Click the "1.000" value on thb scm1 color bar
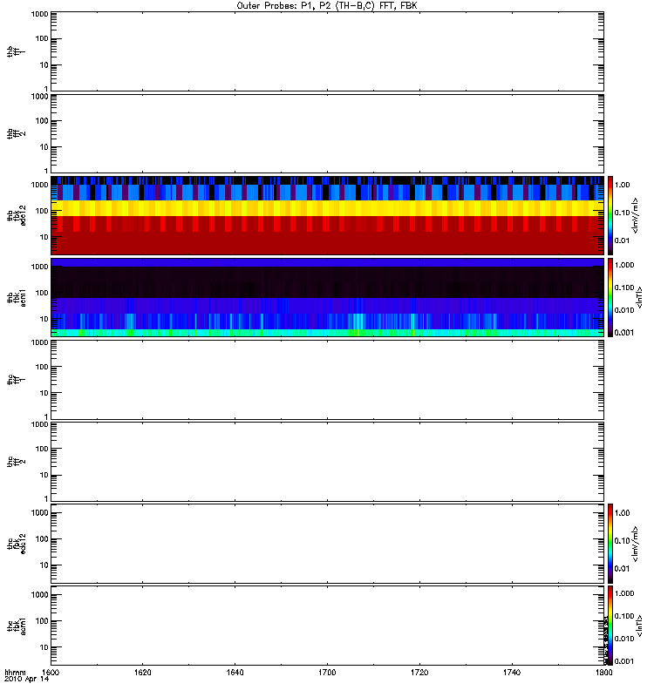654x697 pixels. (624, 265)
